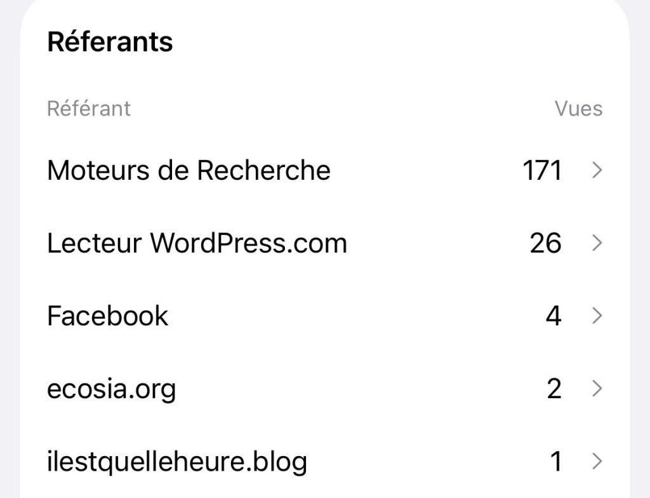
Task: Expand the Moteurs de Recherche row chevron
Action: click(x=597, y=170)
